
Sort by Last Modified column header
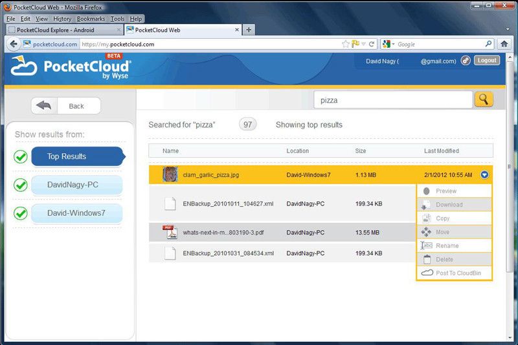tap(442, 151)
